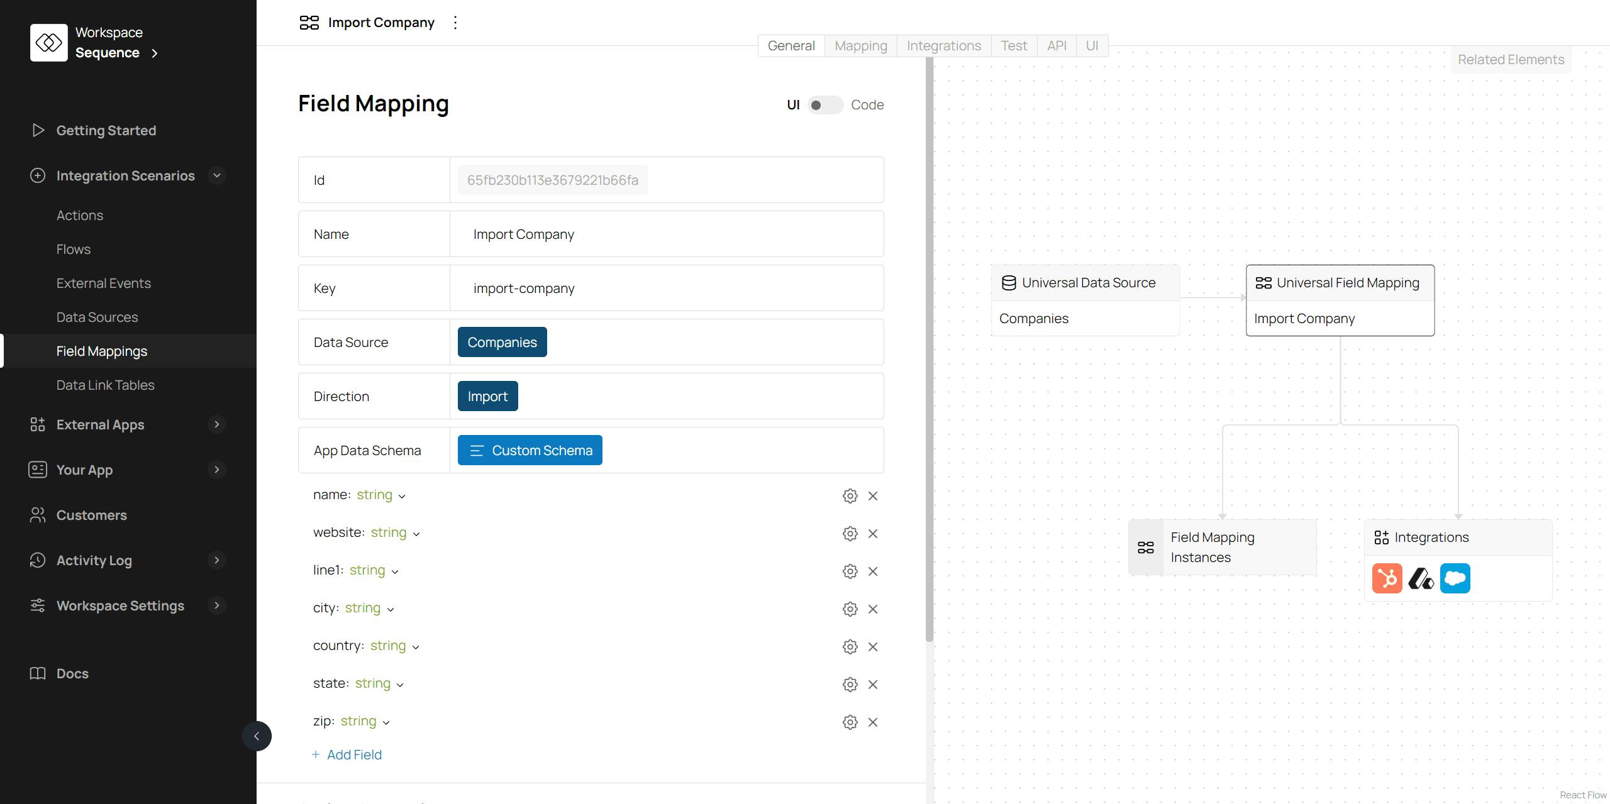Switch to the Mapping tab
The width and height of the screenshot is (1610, 804).
click(x=860, y=46)
